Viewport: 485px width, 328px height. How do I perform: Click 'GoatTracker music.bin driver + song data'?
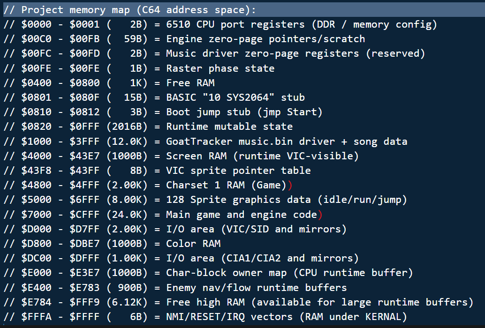287,142
